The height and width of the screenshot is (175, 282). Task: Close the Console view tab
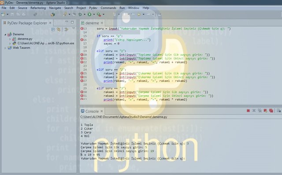point(102,111)
